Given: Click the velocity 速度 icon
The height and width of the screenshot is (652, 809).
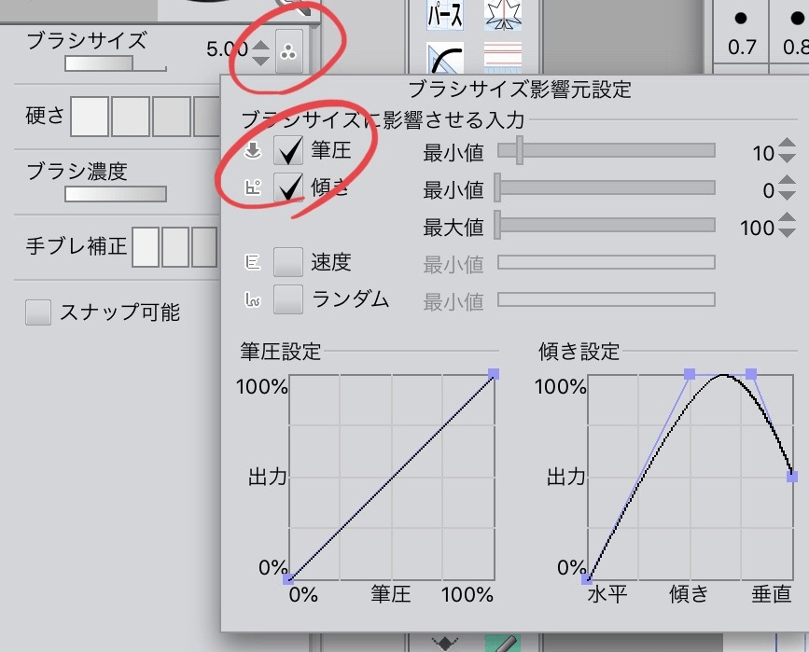Looking at the screenshot, I should pos(252,262).
